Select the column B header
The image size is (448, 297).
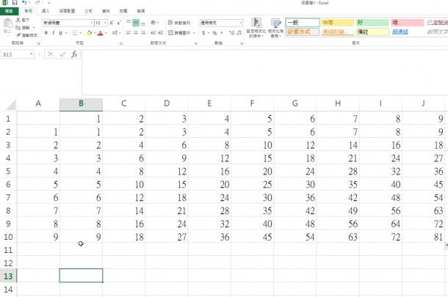[81, 104]
